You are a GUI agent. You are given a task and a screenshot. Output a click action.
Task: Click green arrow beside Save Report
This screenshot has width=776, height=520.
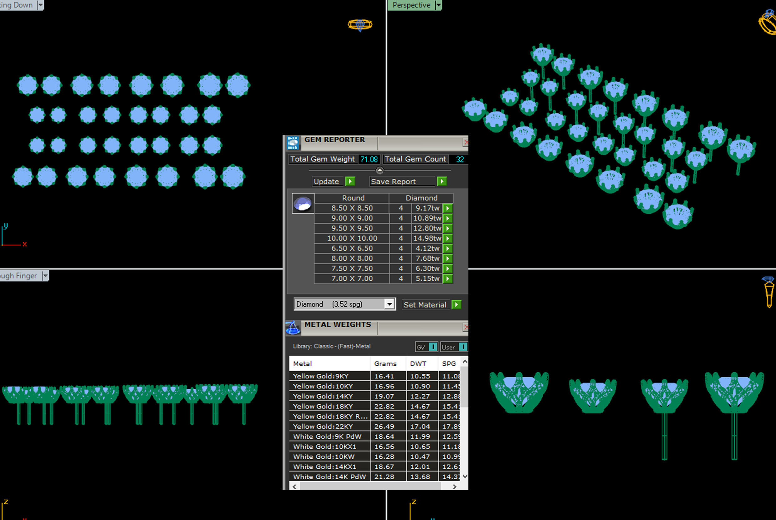(442, 181)
